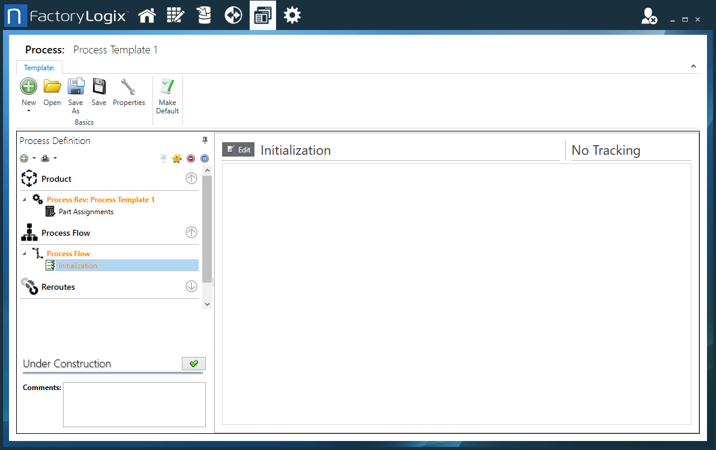
Task: Click the print icon in Process Definition panel
Action: [x=45, y=158]
